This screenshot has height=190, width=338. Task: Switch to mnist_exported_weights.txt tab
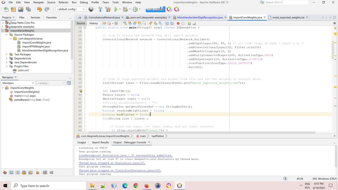pos(289,17)
